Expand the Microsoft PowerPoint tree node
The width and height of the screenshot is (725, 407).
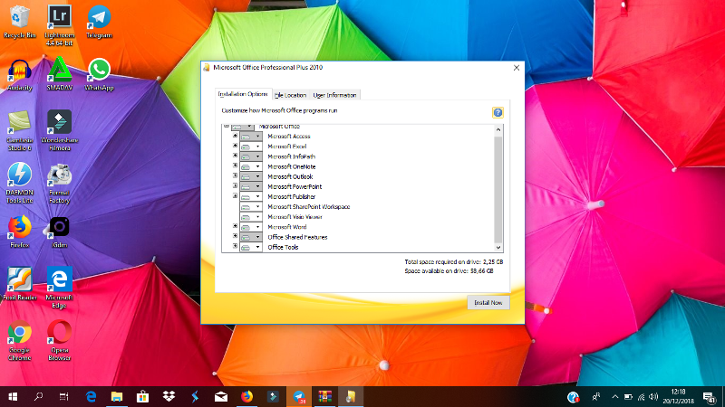point(235,186)
